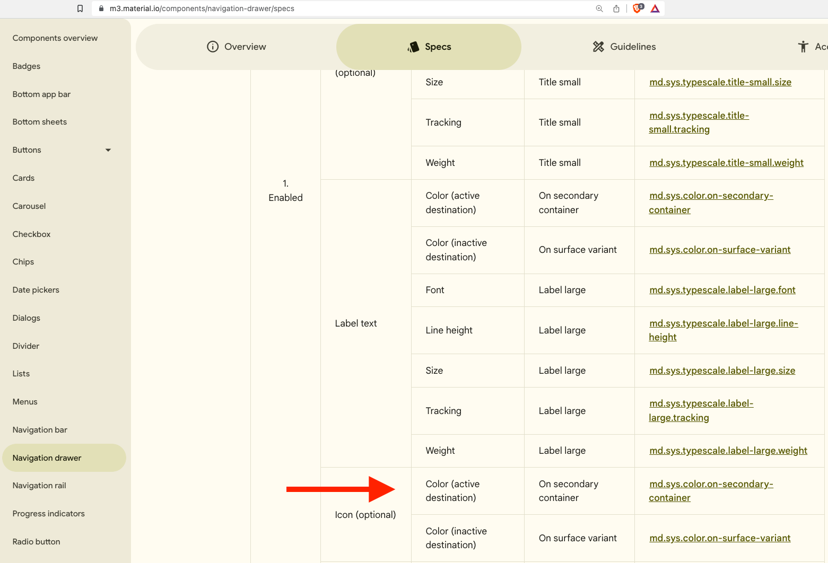Click the page zoom magnifier icon
This screenshot has width=828, height=563.
point(599,8)
